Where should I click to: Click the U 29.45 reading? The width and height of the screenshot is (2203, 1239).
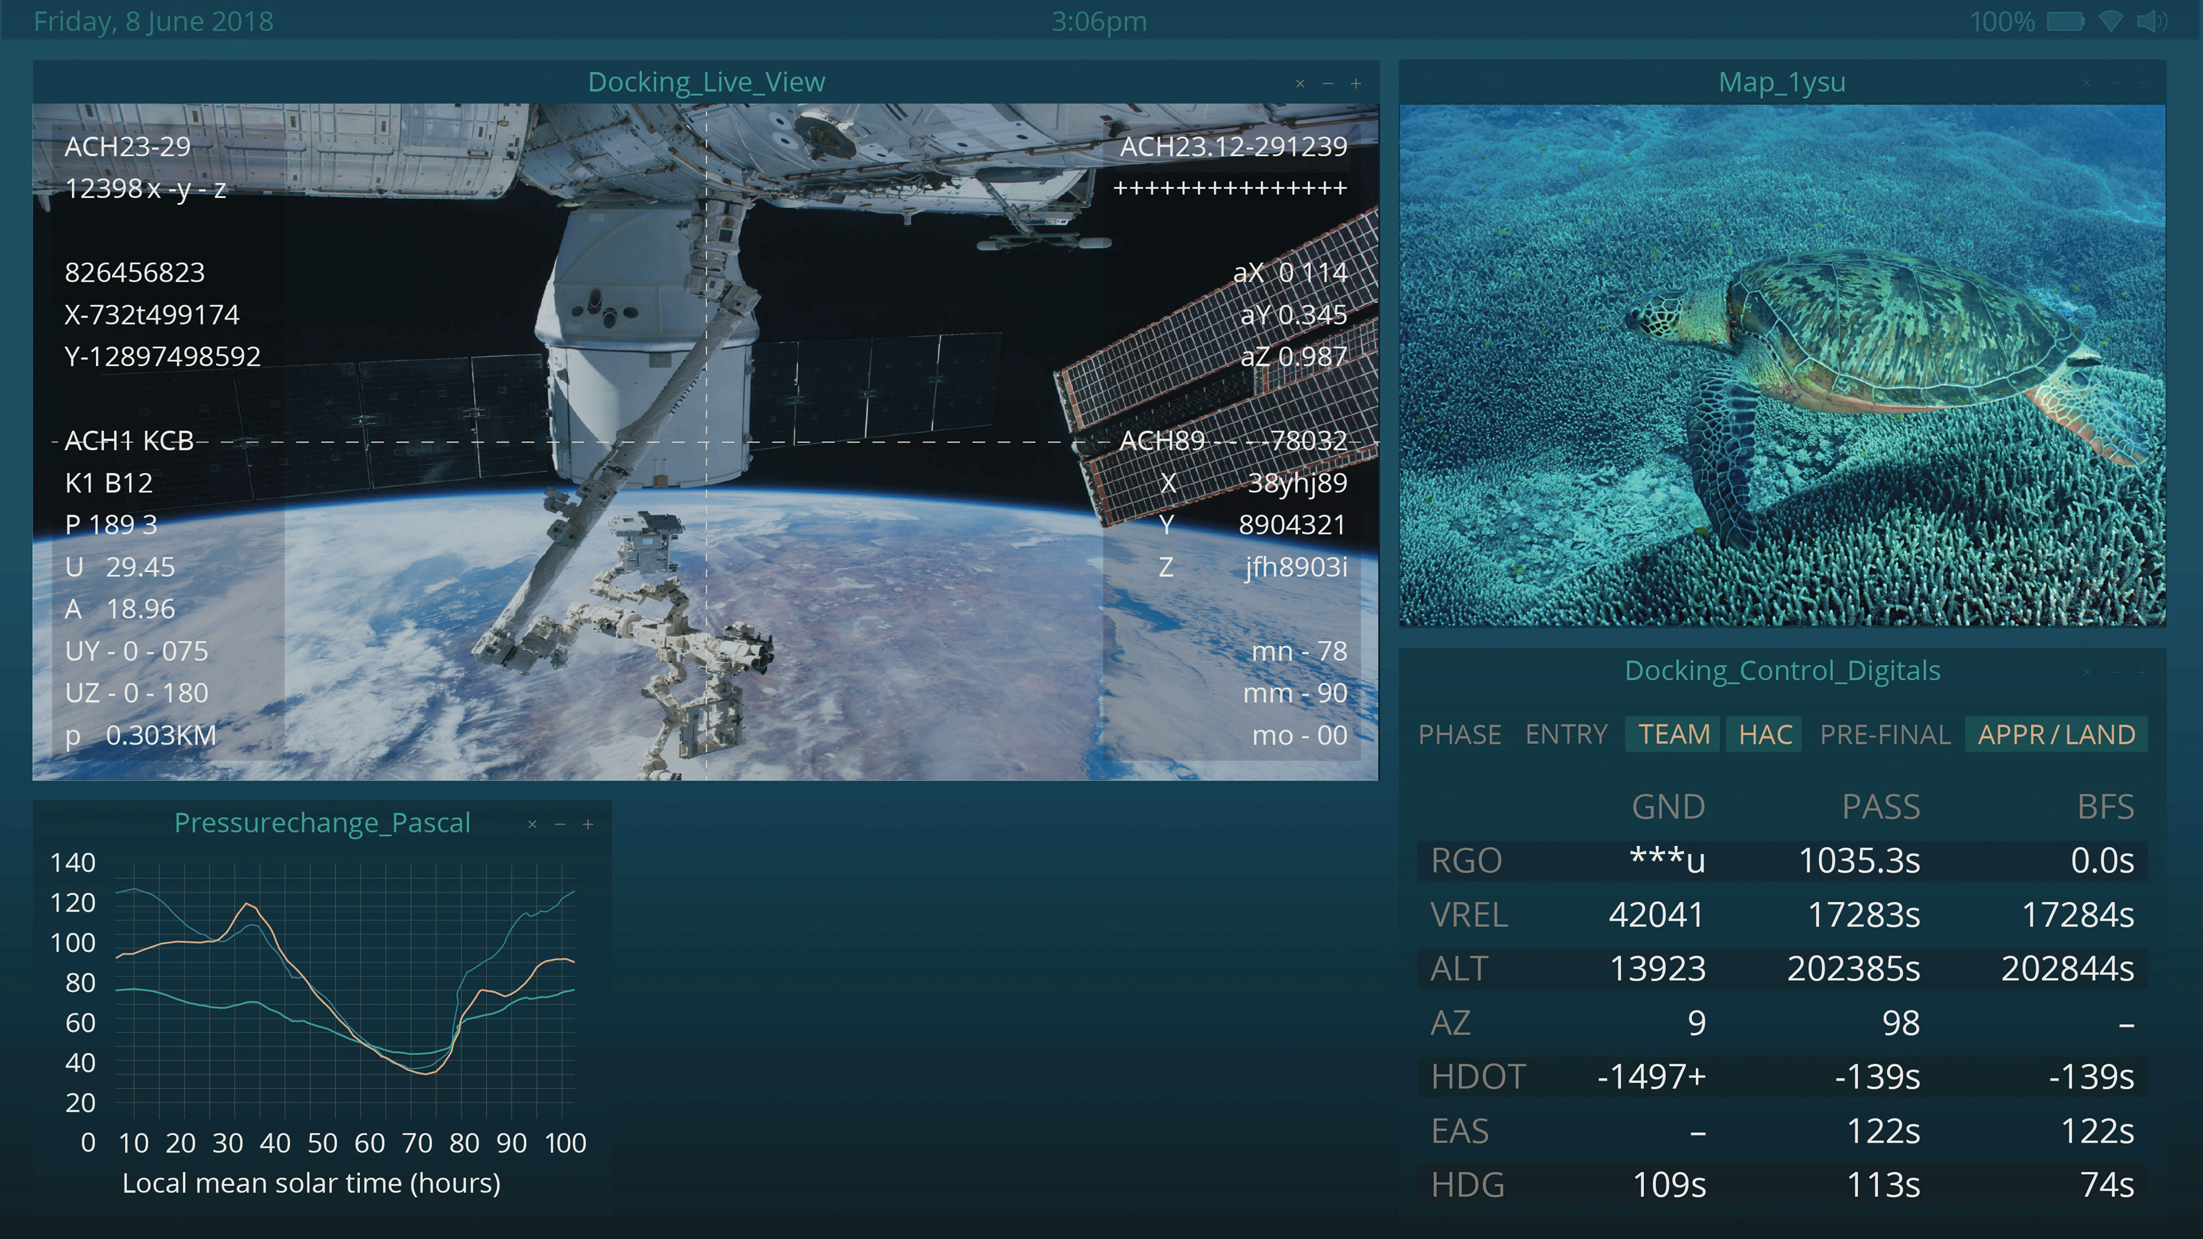(120, 567)
